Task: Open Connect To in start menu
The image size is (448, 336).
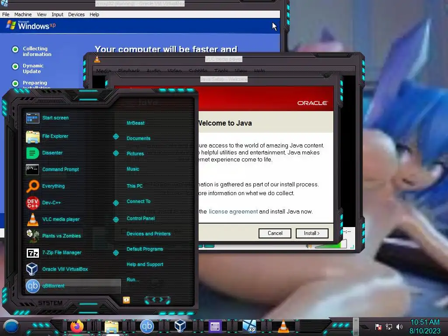Action: point(139,201)
